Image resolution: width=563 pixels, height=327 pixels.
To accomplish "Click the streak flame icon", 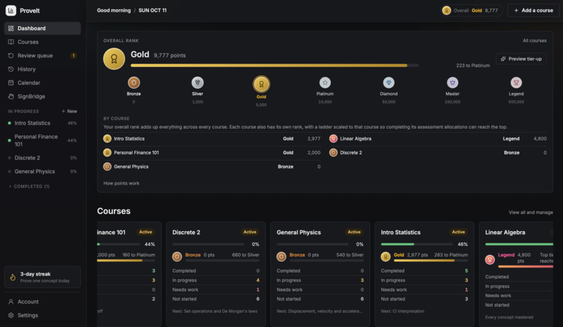I will click(x=13, y=277).
